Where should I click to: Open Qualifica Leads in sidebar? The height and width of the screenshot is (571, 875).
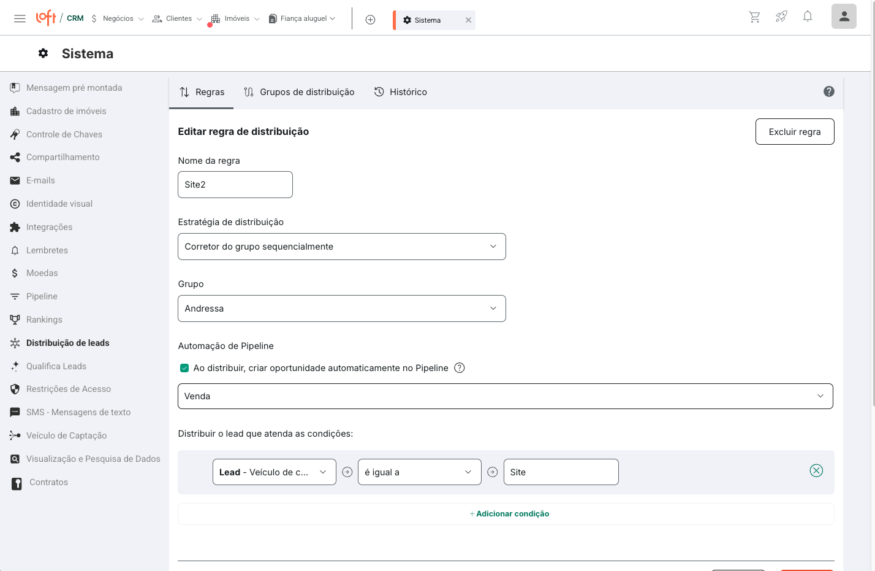[56, 366]
